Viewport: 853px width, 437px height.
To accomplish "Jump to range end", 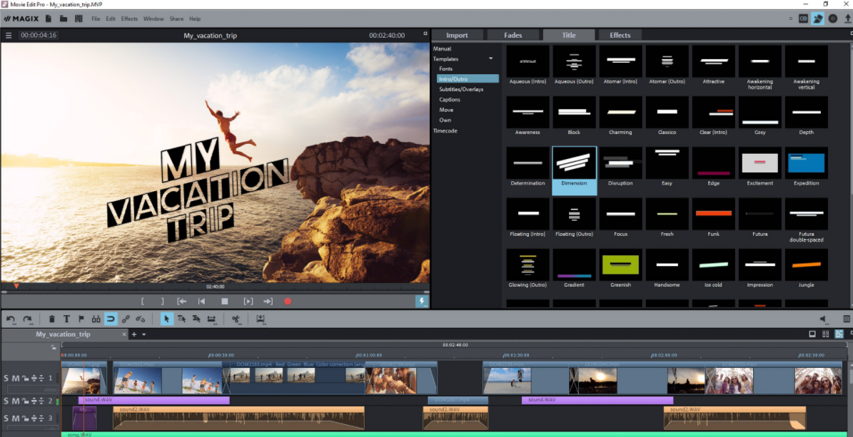I will pos(268,301).
